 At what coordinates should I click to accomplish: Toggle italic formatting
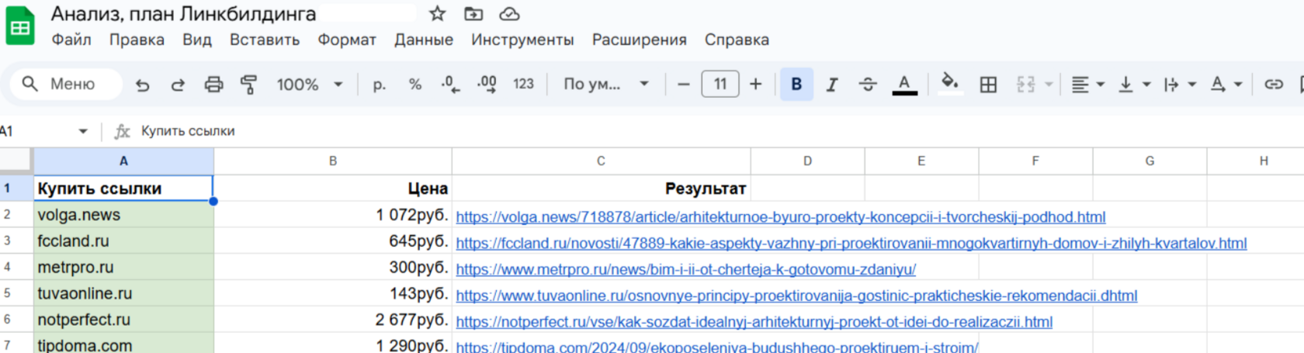832,85
